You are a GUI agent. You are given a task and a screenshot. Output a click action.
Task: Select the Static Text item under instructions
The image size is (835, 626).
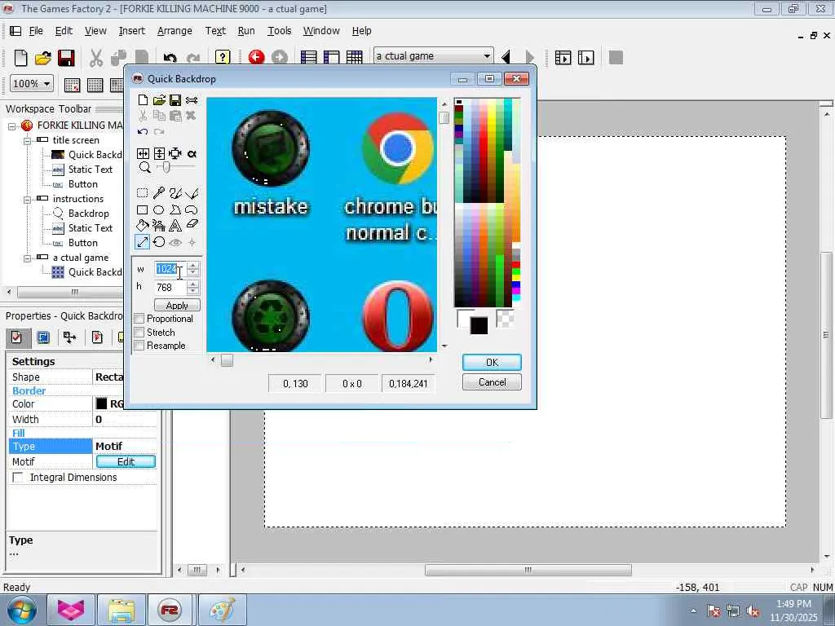90,228
